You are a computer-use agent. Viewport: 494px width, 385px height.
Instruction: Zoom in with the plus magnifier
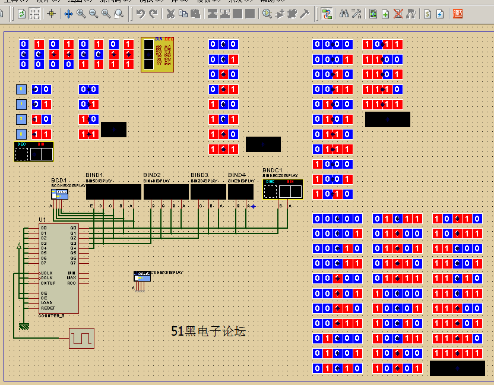point(81,14)
